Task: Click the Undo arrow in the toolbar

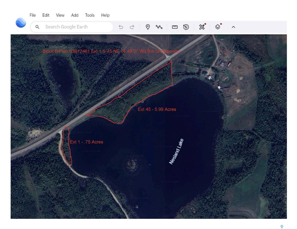Action: pos(121,27)
